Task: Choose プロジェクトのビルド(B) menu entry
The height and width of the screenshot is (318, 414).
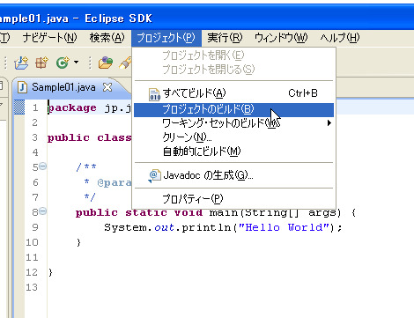Action: pyautogui.click(x=233, y=109)
